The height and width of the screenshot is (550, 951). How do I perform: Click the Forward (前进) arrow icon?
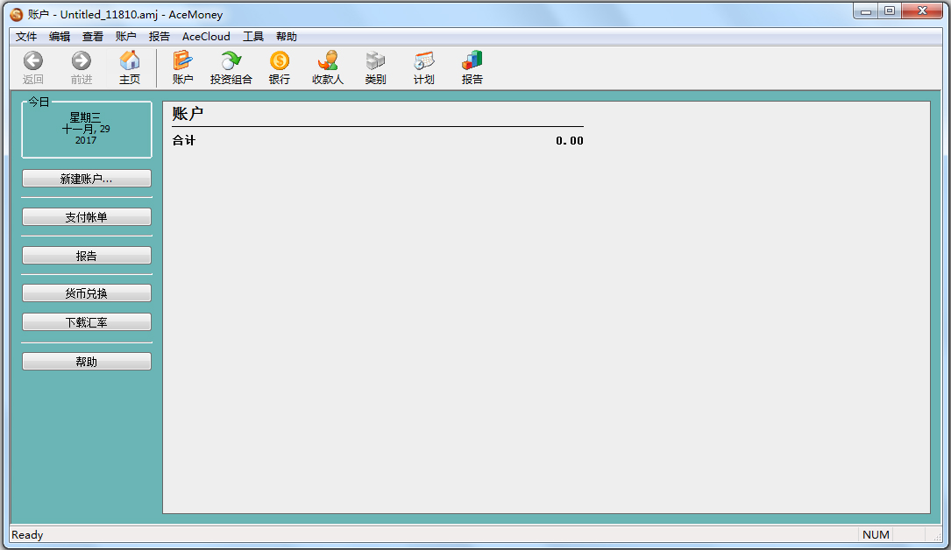pyautogui.click(x=82, y=60)
